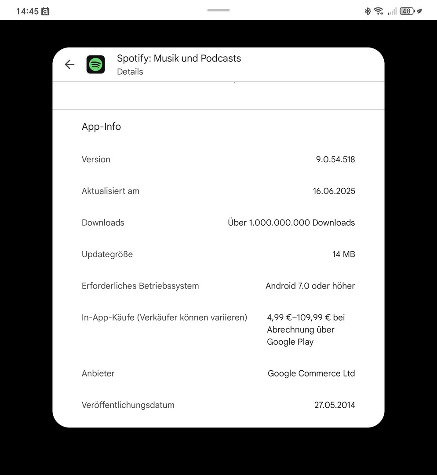Screen dimensions: 437x475
Task: Go back using the arrow icon
Action: click(69, 65)
